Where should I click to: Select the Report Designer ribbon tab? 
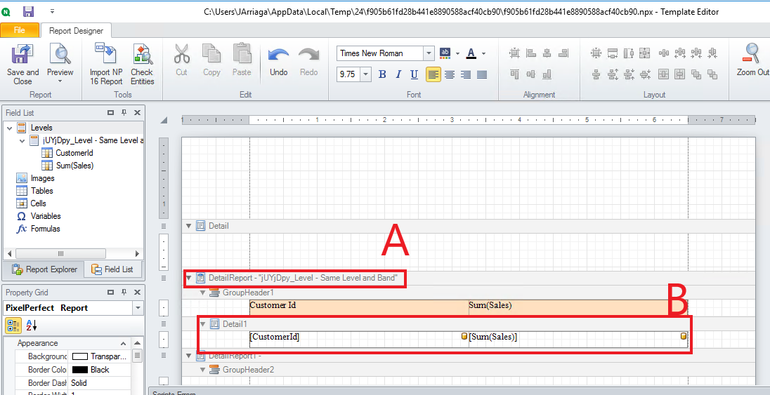(x=76, y=30)
